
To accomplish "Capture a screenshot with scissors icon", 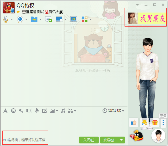I will coord(70,111).
